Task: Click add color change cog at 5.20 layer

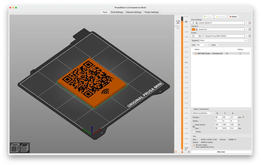Action: (186, 22)
